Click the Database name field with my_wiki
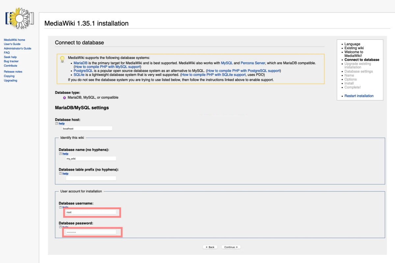395x263 pixels. tap(91, 158)
